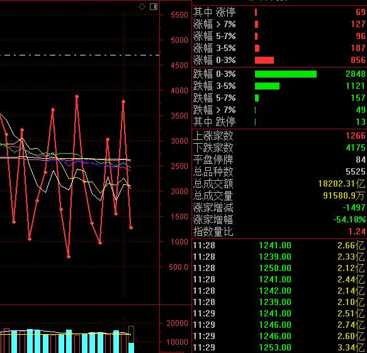
Task: Click the last volume bar with dotted outline
Action: [x=132, y=339]
